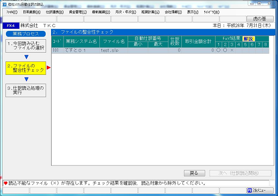Click the file name cell test.slp
278x196 pixels.
click(114, 50)
